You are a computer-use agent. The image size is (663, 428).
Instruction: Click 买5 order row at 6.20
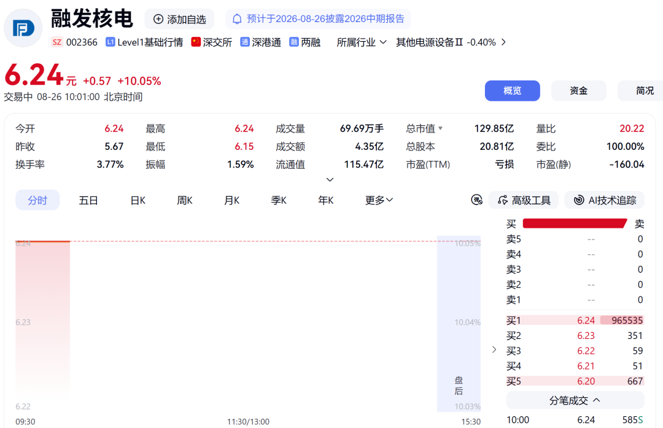pos(575,381)
